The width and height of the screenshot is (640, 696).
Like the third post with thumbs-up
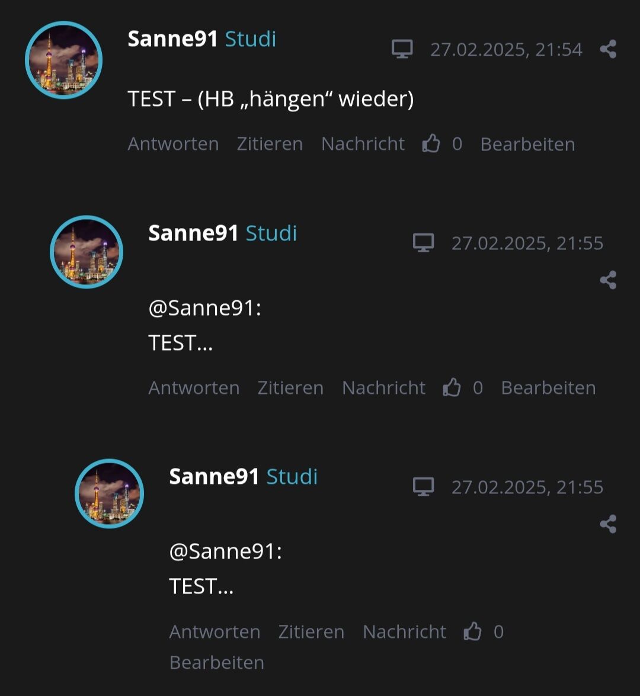[472, 631]
